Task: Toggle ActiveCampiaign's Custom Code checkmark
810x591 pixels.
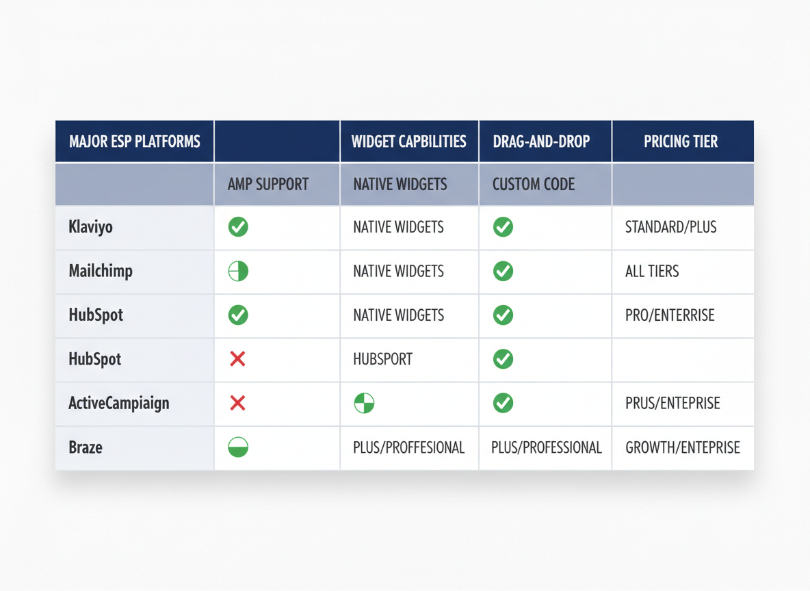Action: (503, 404)
